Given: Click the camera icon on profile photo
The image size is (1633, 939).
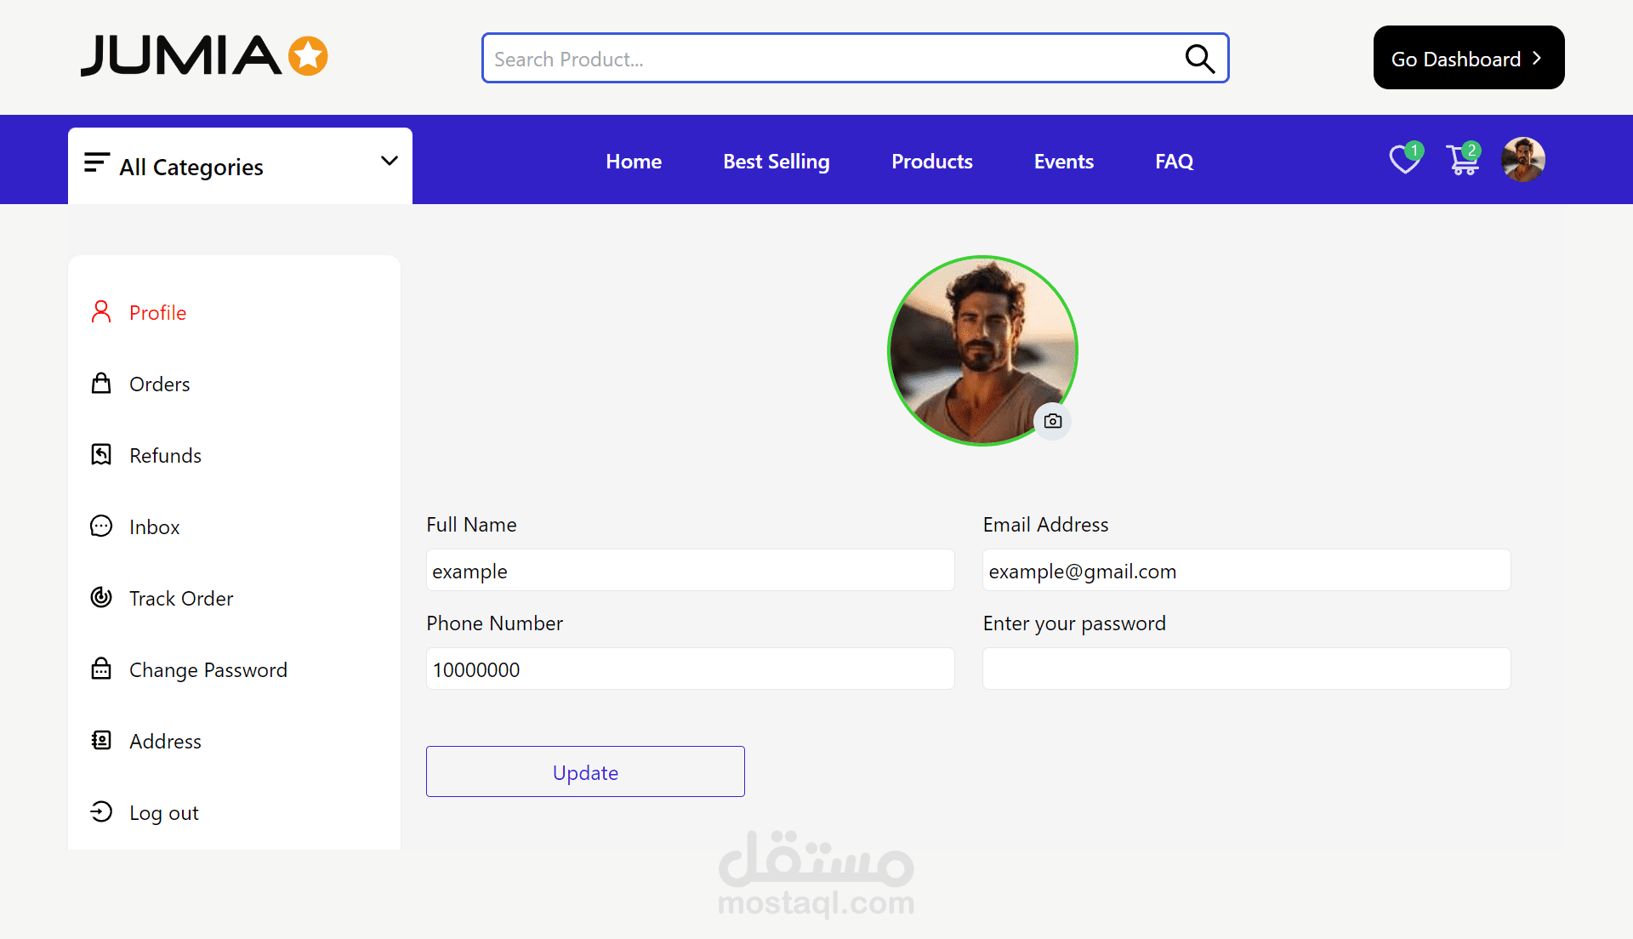Looking at the screenshot, I should click(x=1053, y=421).
